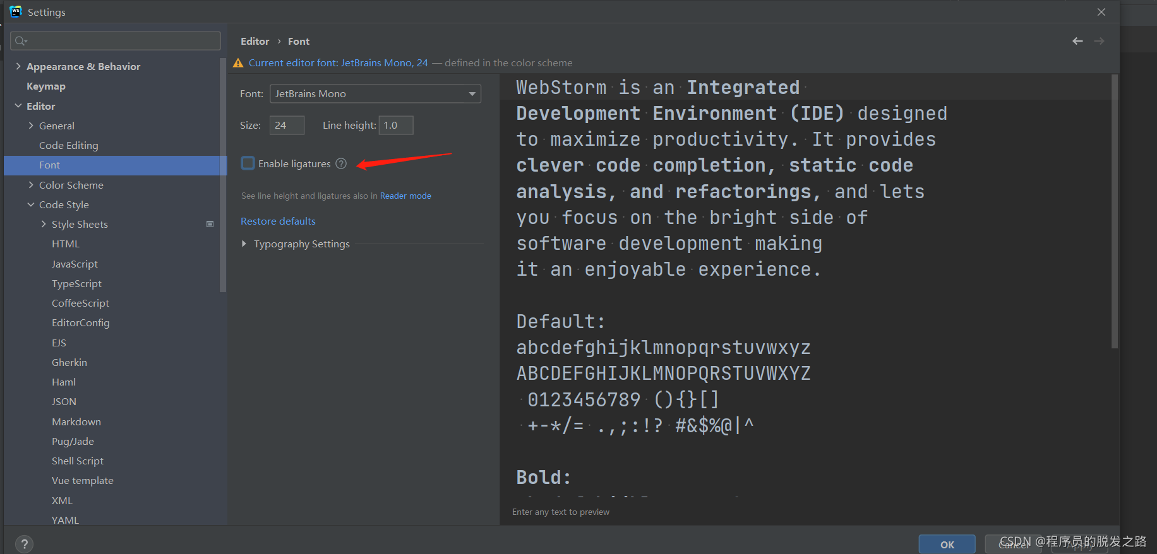This screenshot has width=1157, height=554.
Task: Click the preview pane vertical scrollbar
Action: coord(1115,211)
